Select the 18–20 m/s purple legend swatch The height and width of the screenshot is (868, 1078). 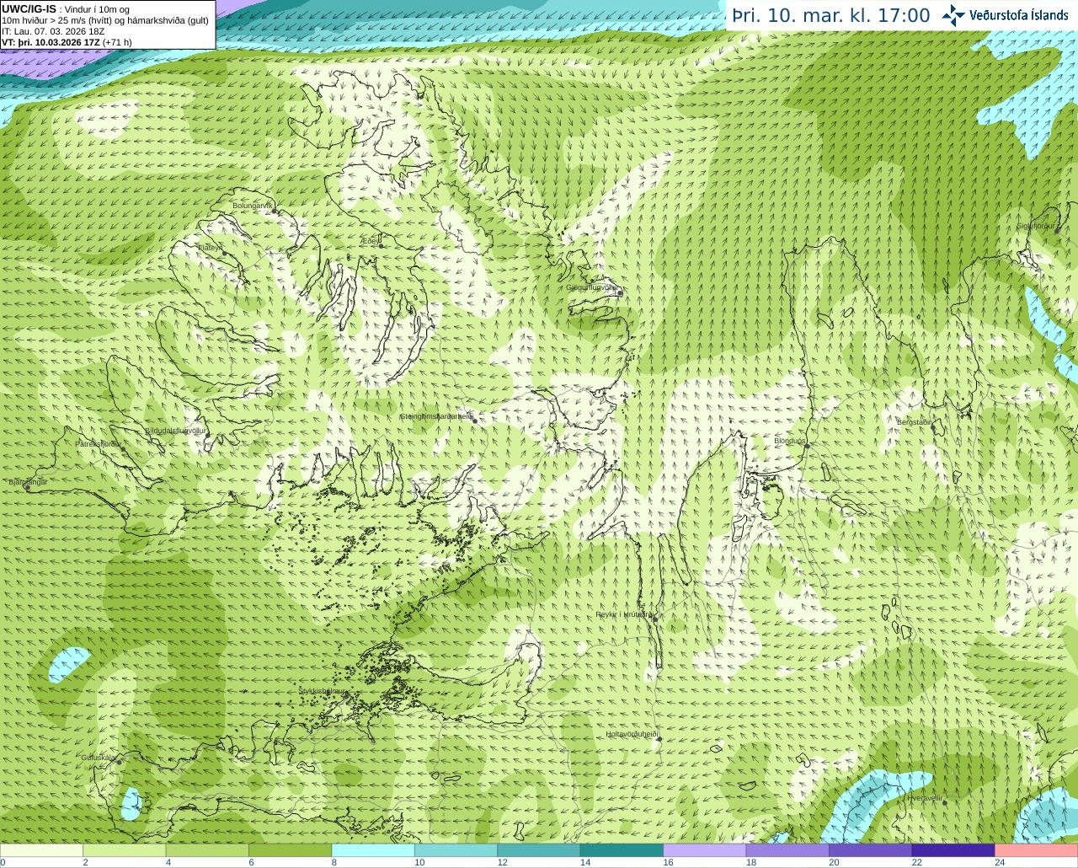pos(787,850)
